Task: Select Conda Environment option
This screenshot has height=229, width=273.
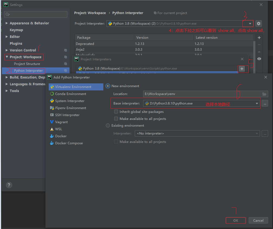Action: click(76, 94)
